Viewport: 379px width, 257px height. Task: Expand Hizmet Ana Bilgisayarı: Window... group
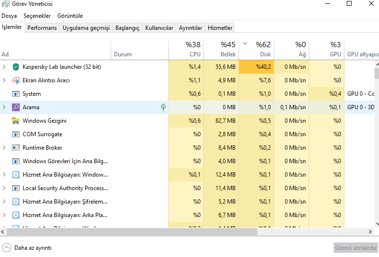4,175
